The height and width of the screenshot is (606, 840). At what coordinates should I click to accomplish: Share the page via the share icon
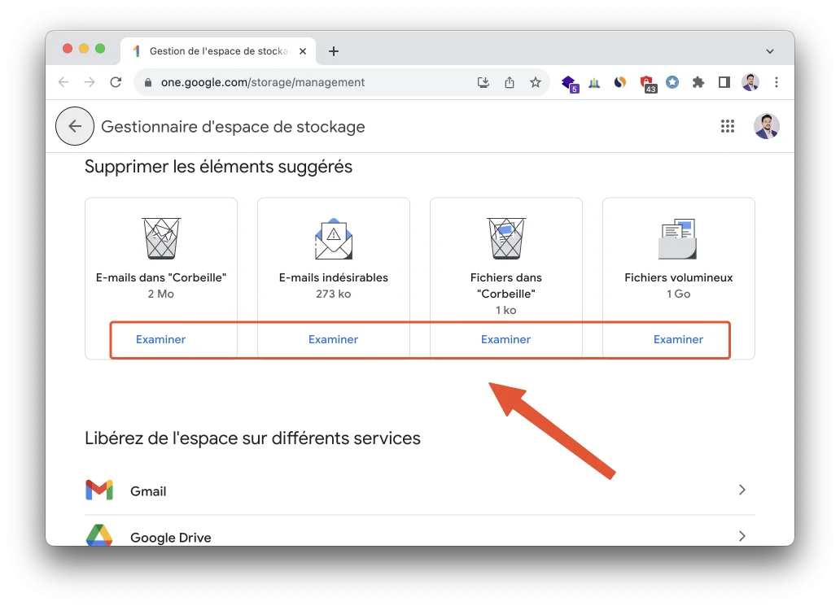[x=510, y=82]
